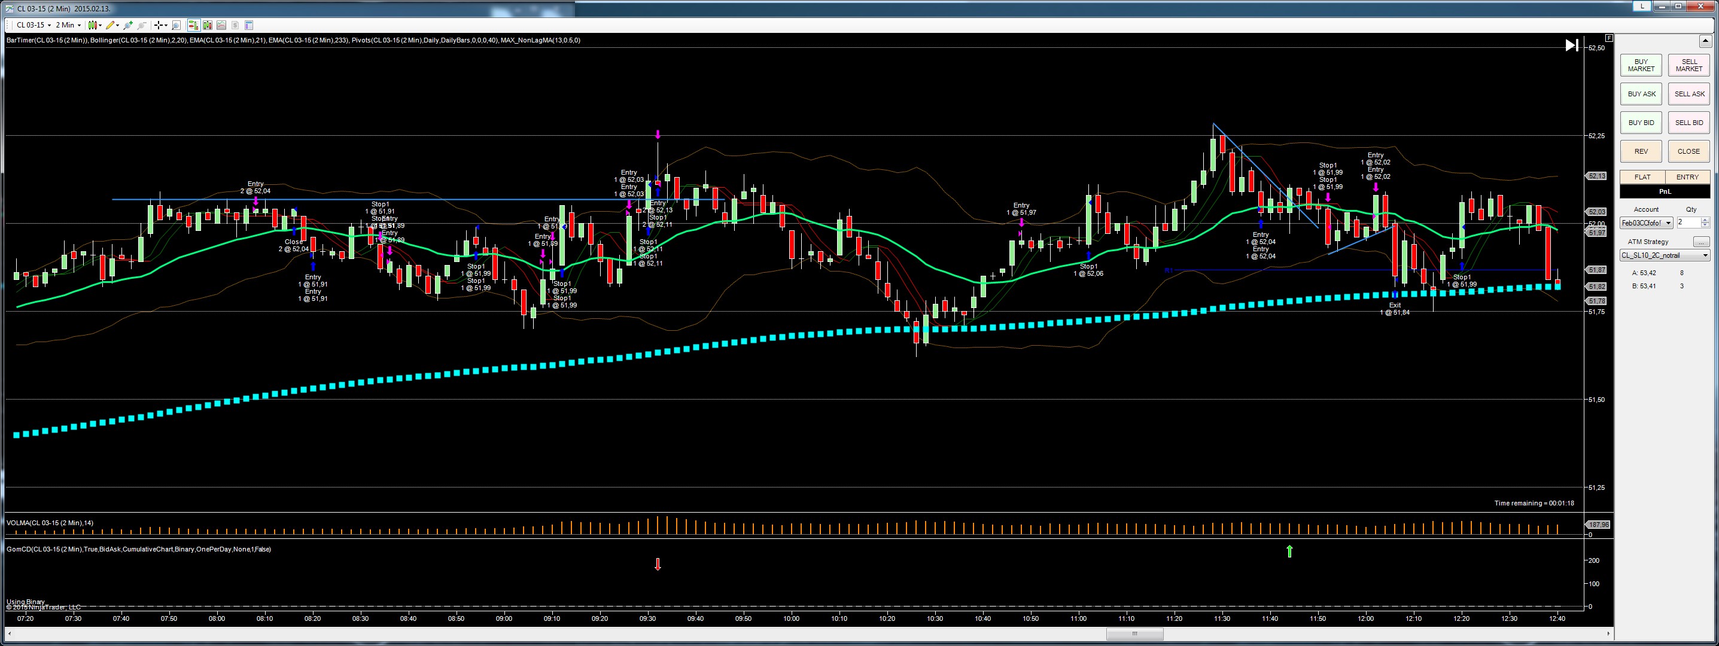Screen dimensions: 1719x646
Task: Jump to latest bar arrow icon
Action: pos(1572,45)
